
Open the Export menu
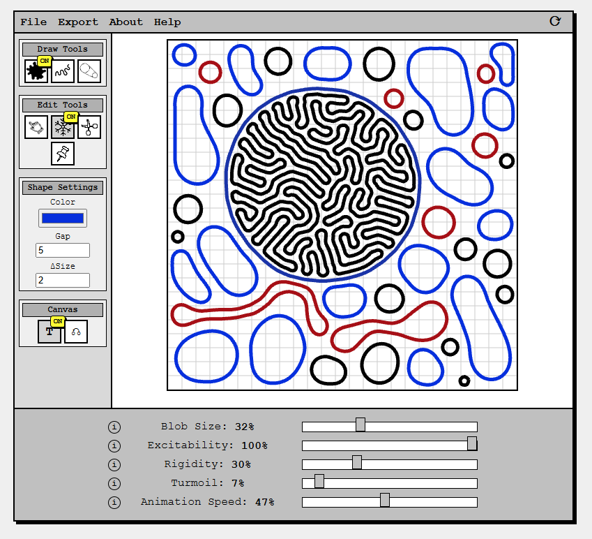pos(77,22)
